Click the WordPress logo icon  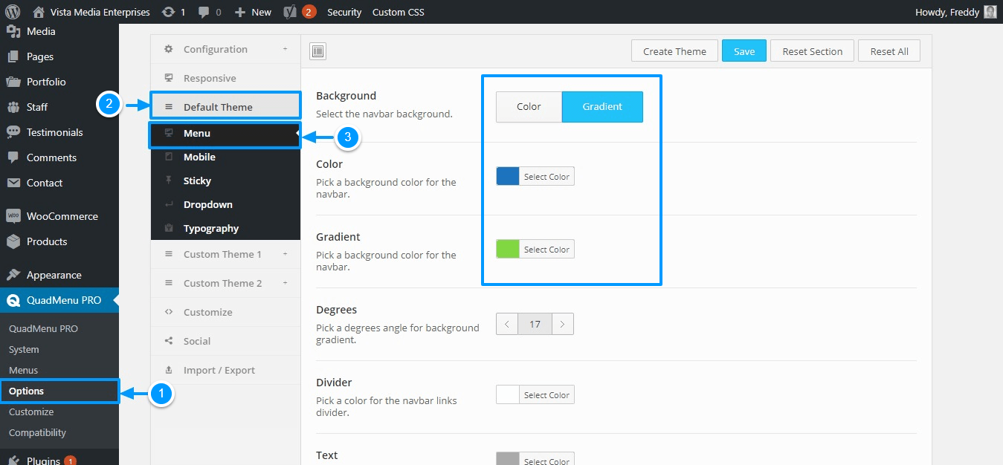(13, 12)
